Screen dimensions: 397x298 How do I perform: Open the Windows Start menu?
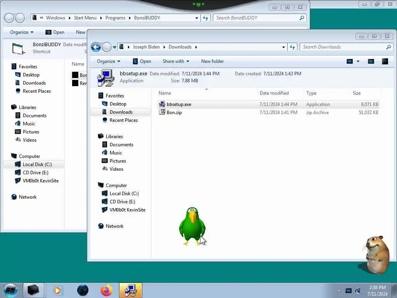point(10,290)
